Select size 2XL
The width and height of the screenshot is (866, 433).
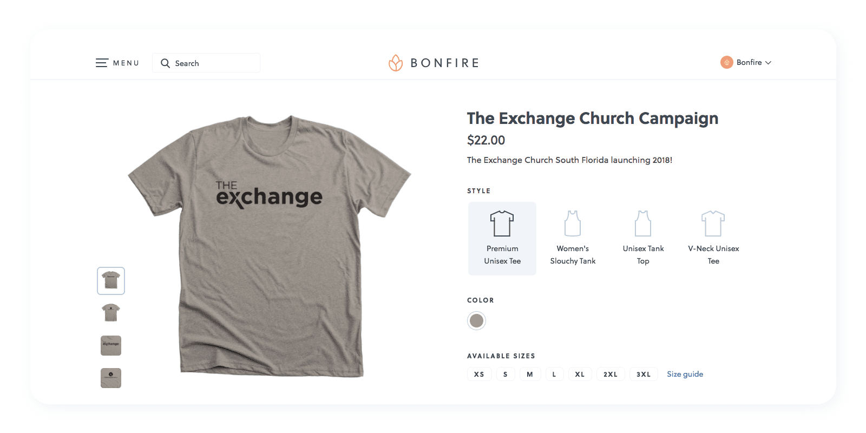[611, 374]
